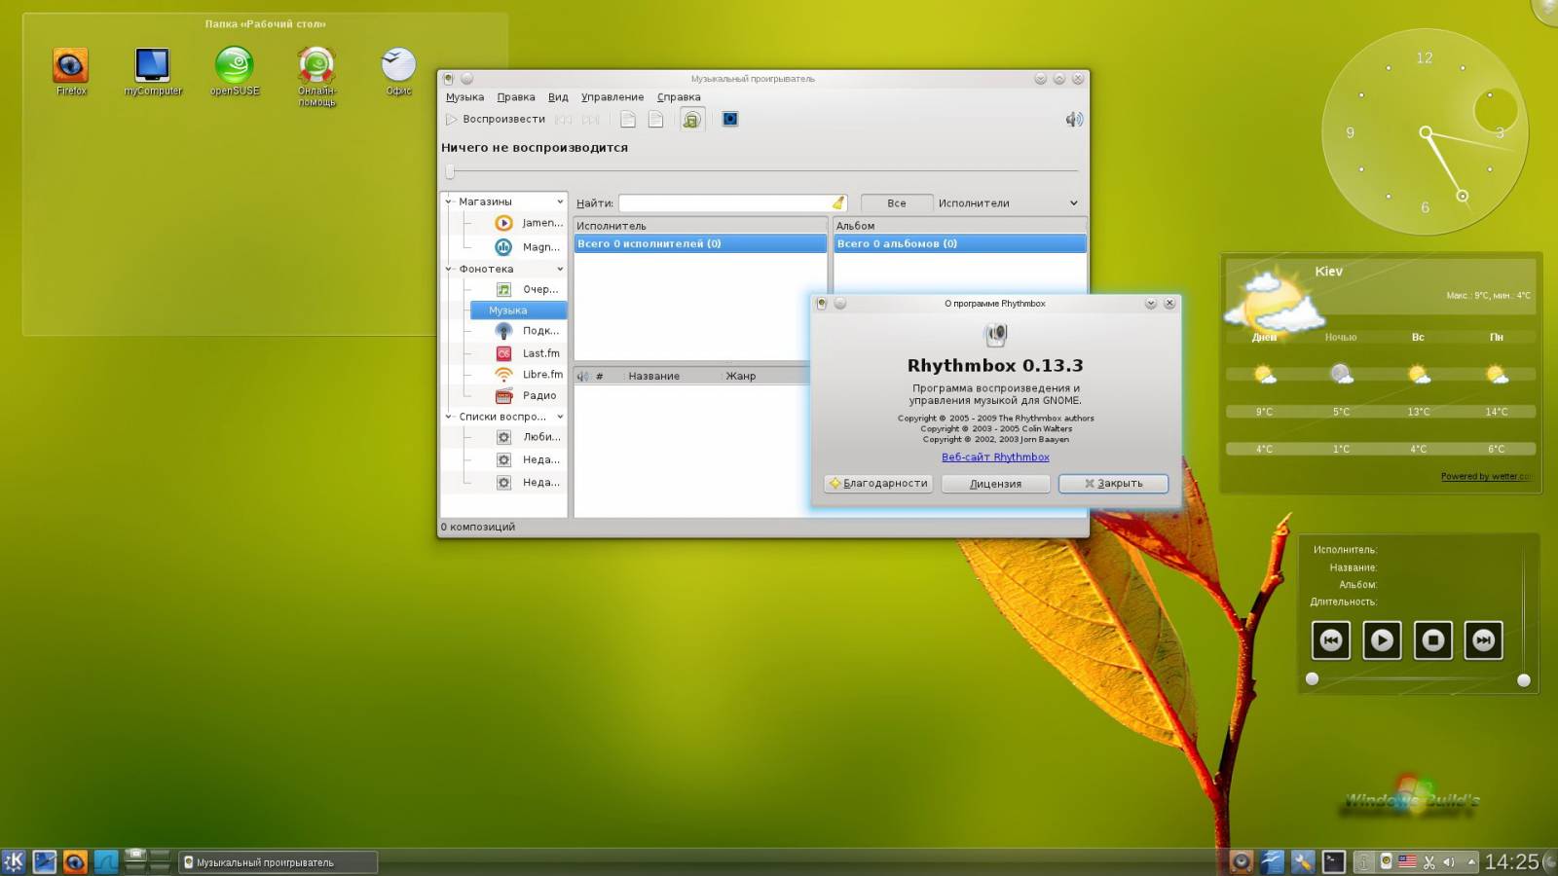Click stop in desktop player widget
Viewport: 1558px width, 876px height.
tap(1432, 640)
